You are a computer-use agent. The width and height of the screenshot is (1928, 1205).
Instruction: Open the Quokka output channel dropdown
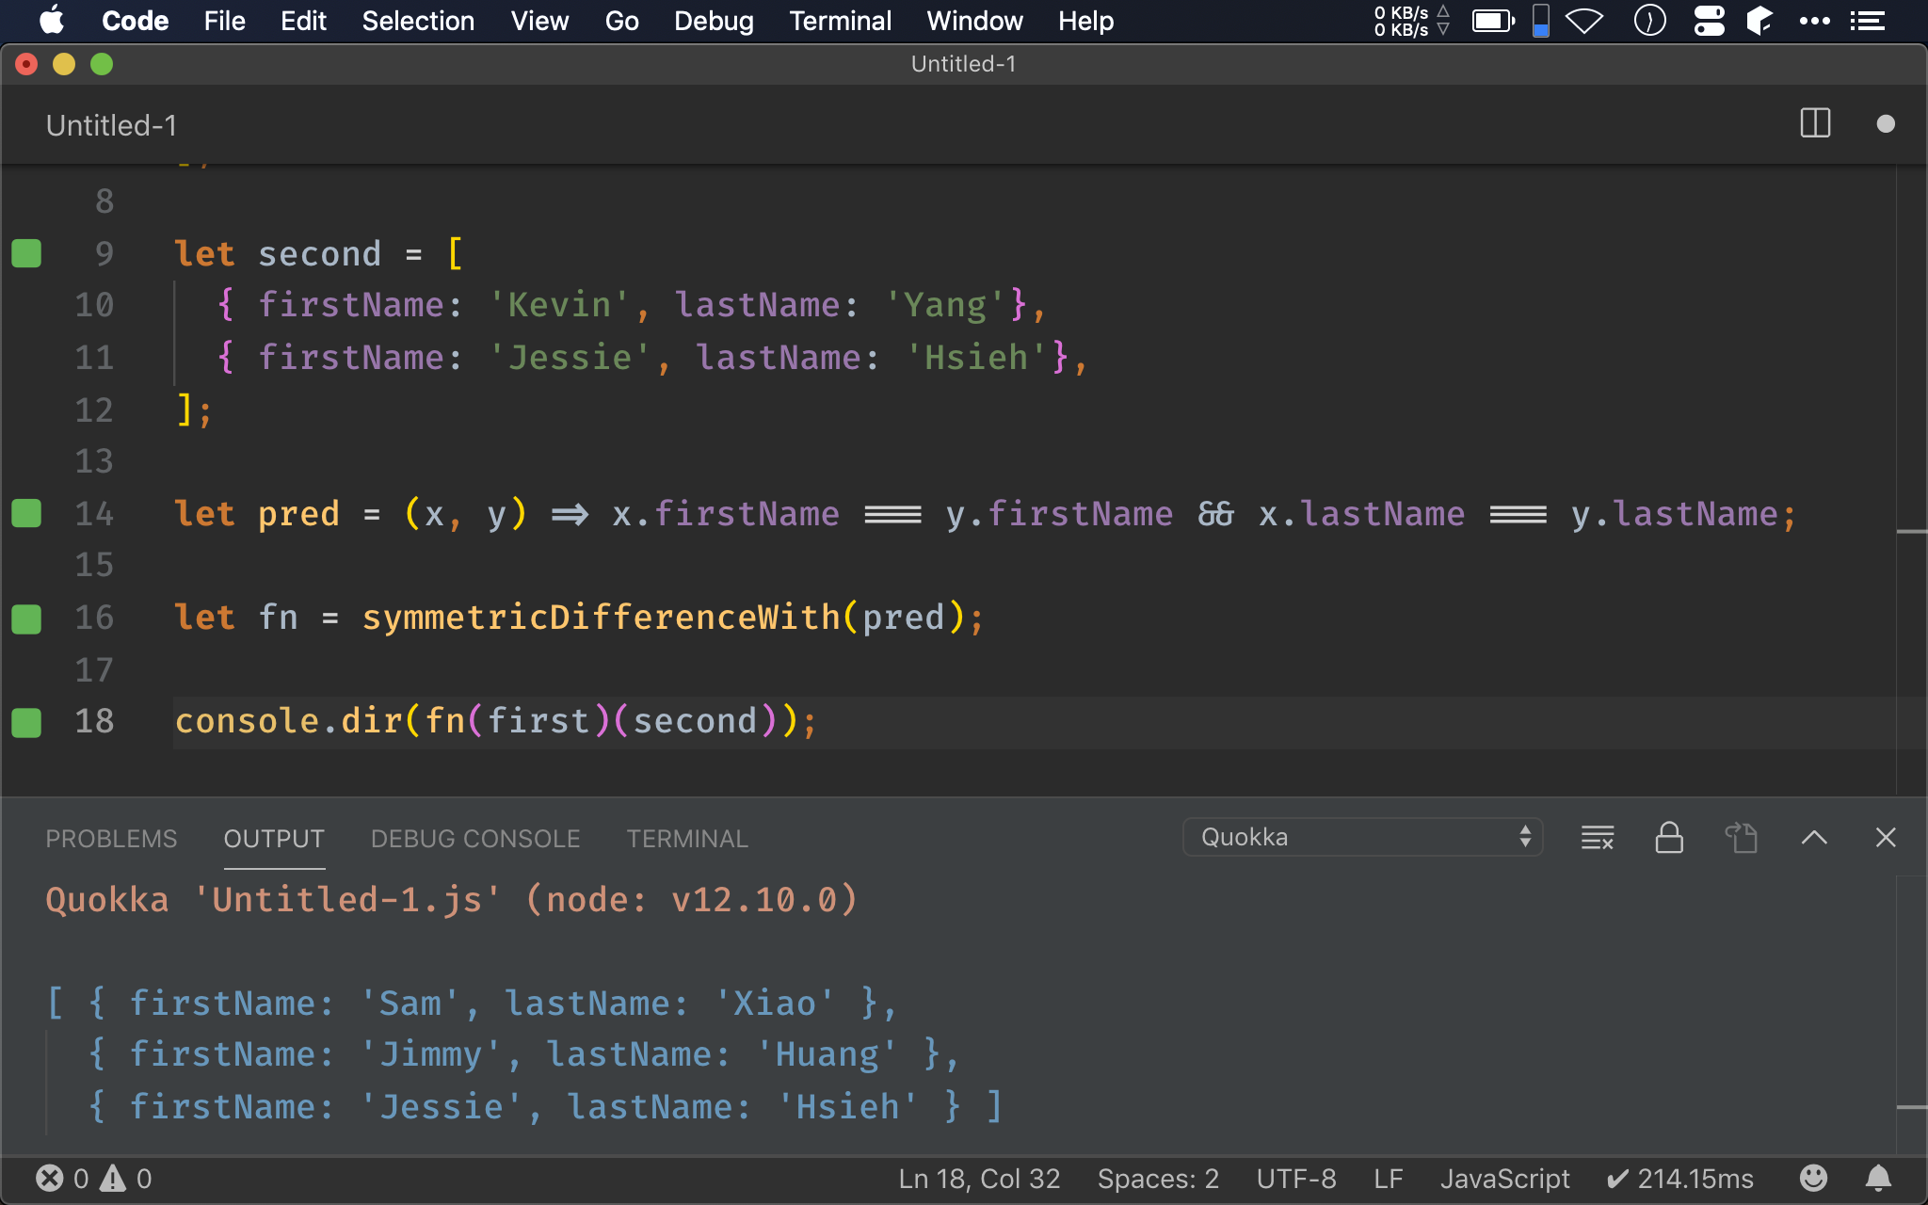coord(1362,837)
